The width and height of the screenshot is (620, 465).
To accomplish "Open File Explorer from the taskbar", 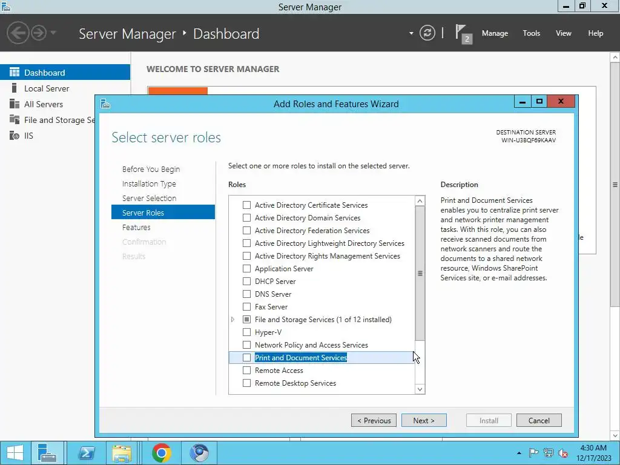I will tap(122, 453).
